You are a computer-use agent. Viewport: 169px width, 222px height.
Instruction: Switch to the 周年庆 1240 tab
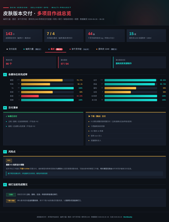pyautogui.click(x=106, y=49)
